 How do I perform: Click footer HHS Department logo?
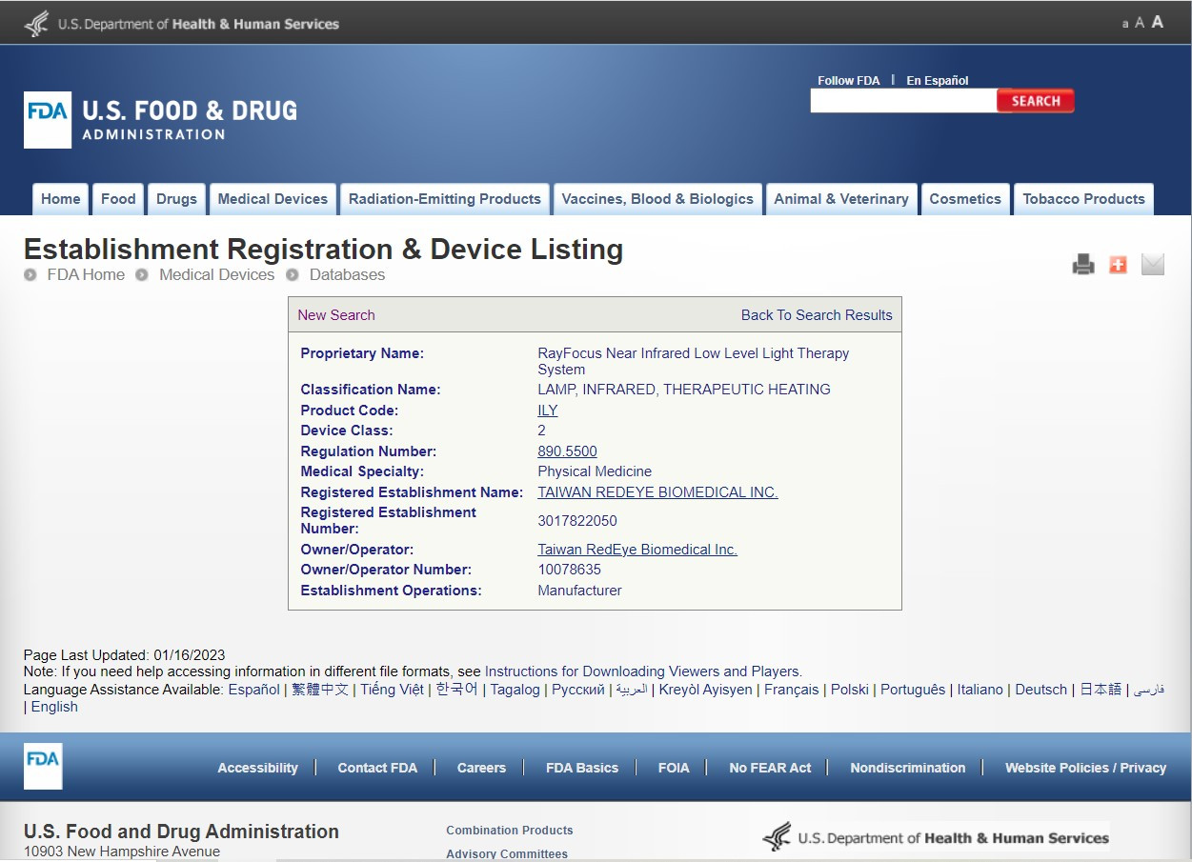(936, 838)
